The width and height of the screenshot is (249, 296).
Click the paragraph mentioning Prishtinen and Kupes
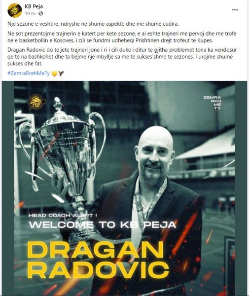[122, 37]
